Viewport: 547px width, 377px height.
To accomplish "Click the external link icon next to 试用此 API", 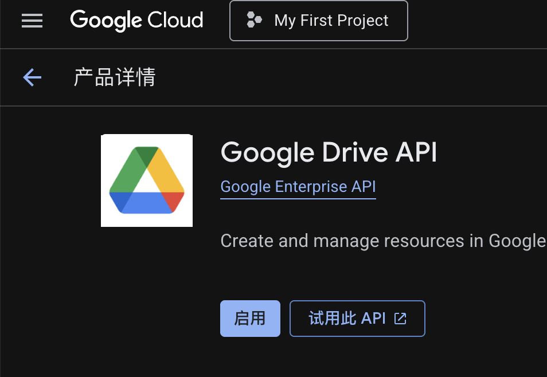I will click(x=401, y=318).
